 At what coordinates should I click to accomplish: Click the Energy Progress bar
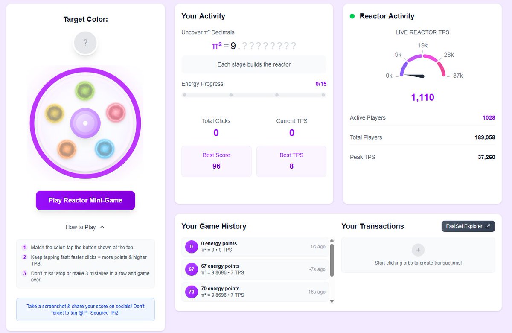coord(254,95)
